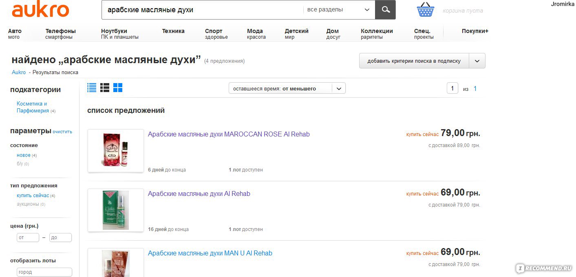Expand the subscription button dropdown arrow
576x277 pixels.
pos(477,61)
